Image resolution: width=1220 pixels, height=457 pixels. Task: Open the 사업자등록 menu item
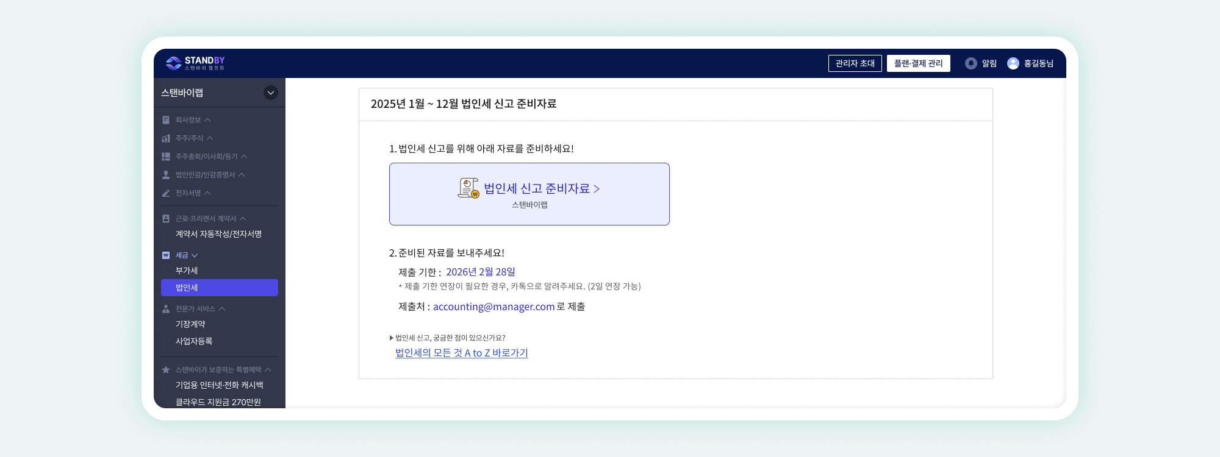tap(194, 341)
